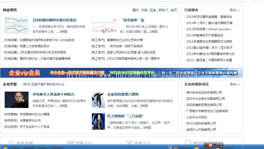Image resolution: width=264 pixels, height=149 pixels.
Task: Click the 买家入口 shopping cart icon
Action: 70,143
